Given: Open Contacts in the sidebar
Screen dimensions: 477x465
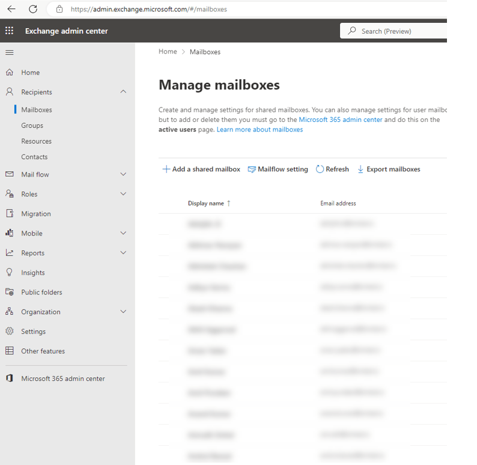Looking at the screenshot, I should pos(34,157).
